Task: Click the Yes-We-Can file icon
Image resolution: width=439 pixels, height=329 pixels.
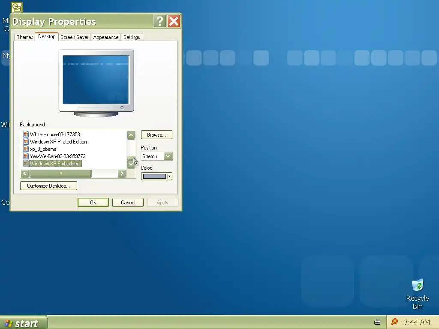Action: [x=26, y=156]
